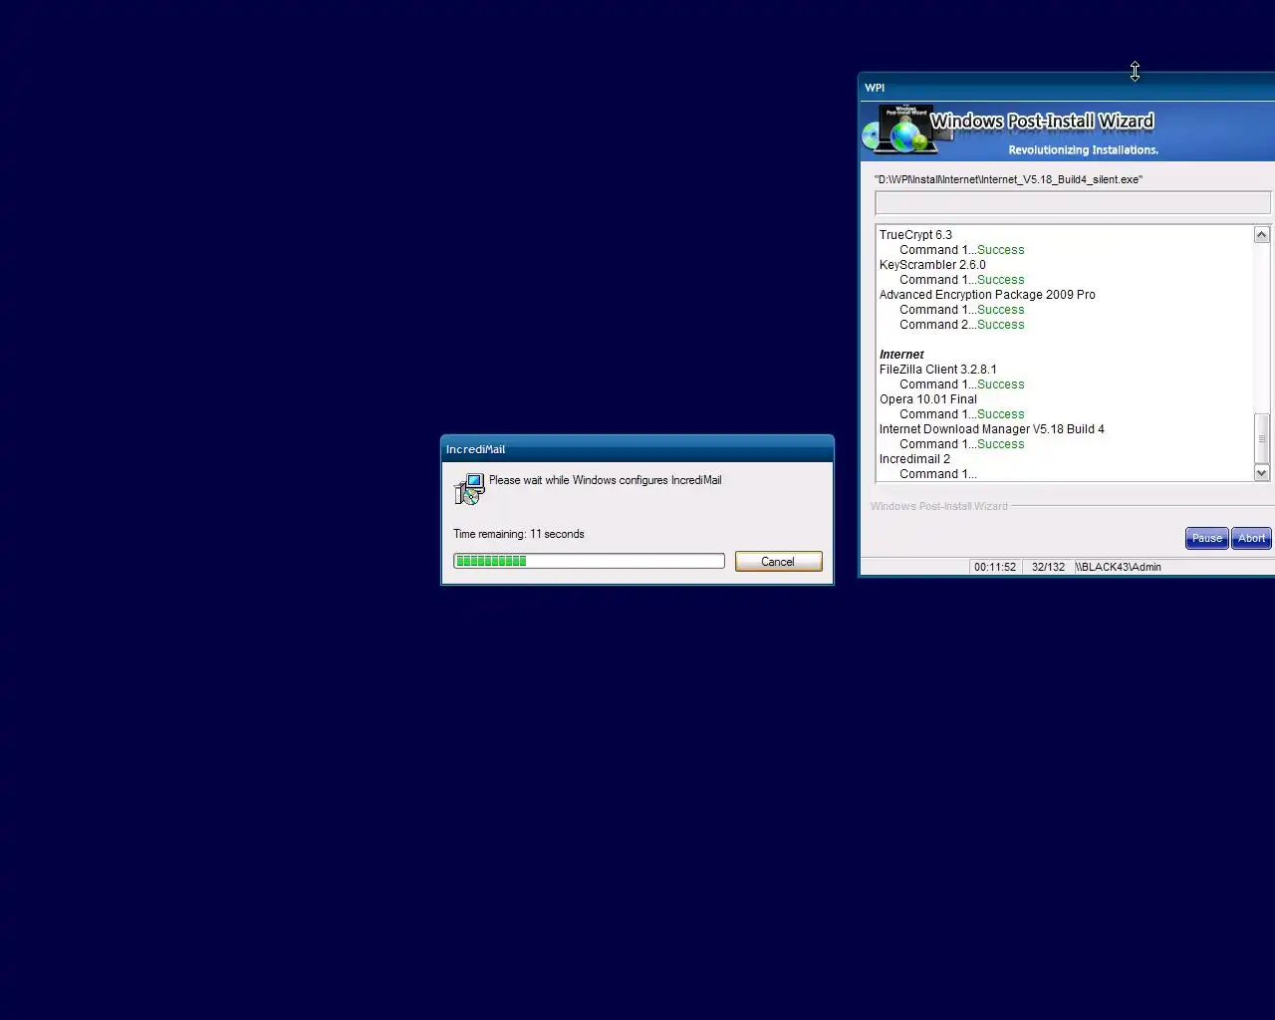The height and width of the screenshot is (1020, 1275).
Task: Click the log scrollbar up arrow
Action: tap(1261, 235)
